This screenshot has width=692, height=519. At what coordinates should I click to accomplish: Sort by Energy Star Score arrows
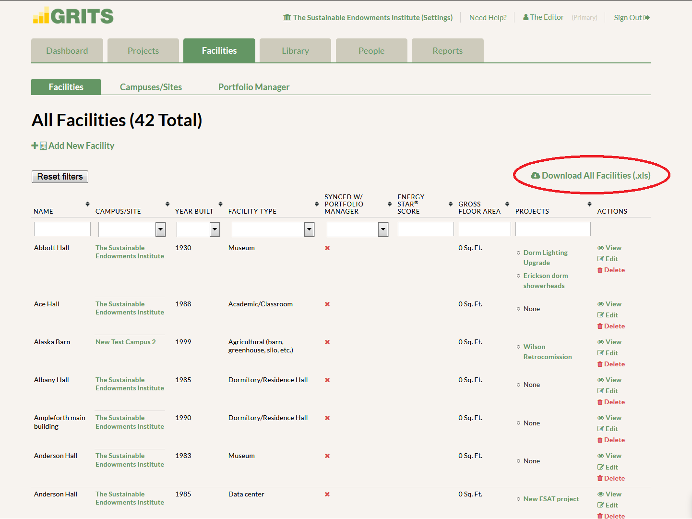point(451,204)
